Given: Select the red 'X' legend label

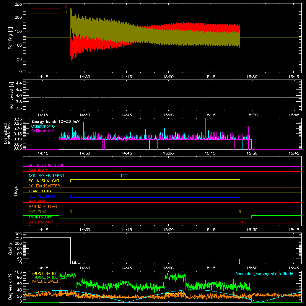Looking at the screenshot, I should coord(66,7).
